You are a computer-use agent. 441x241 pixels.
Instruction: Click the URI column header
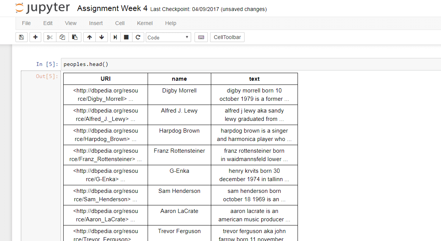[x=106, y=79]
